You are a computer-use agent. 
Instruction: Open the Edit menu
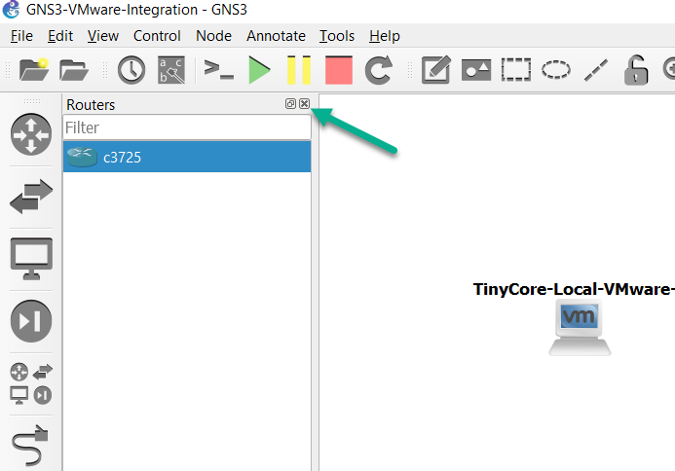60,36
